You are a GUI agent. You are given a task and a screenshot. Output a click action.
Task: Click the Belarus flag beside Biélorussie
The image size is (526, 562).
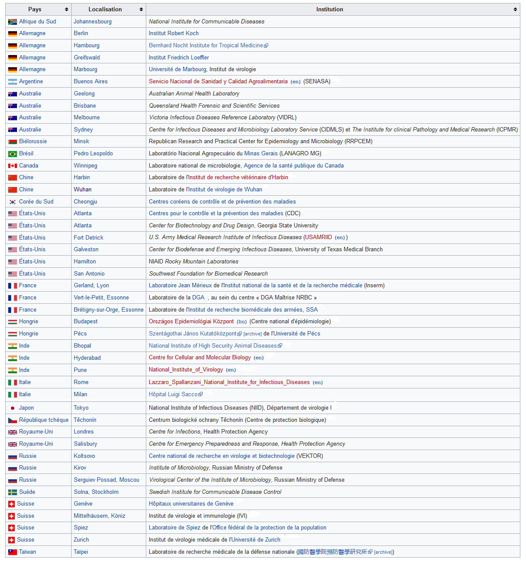click(13, 141)
